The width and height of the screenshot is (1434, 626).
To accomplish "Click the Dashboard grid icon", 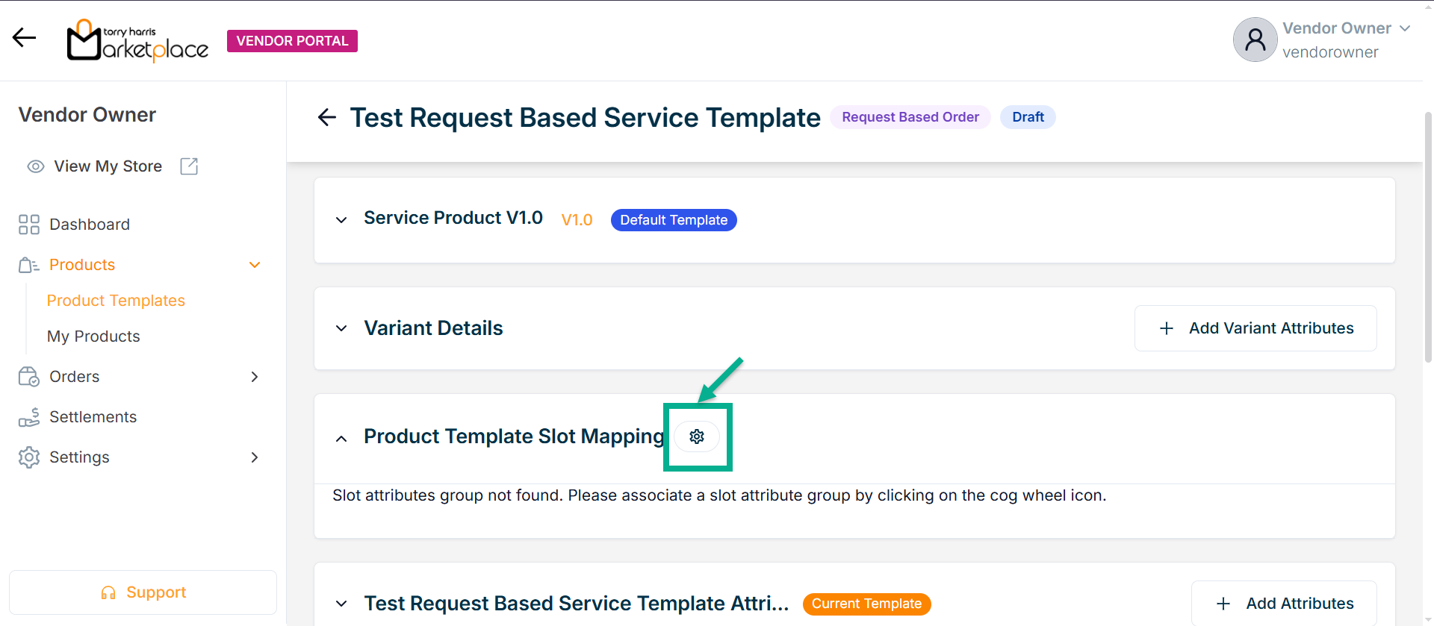I will pyautogui.click(x=29, y=225).
